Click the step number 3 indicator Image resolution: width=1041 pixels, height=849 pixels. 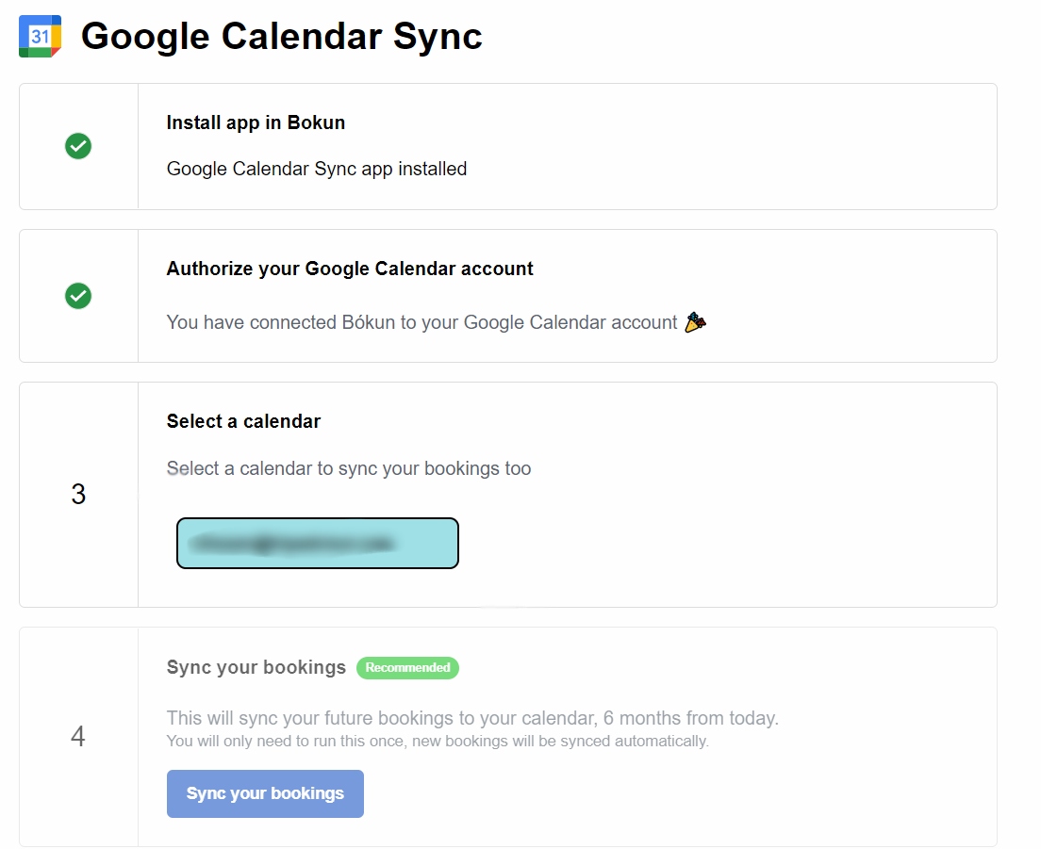(x=78, y=494)
